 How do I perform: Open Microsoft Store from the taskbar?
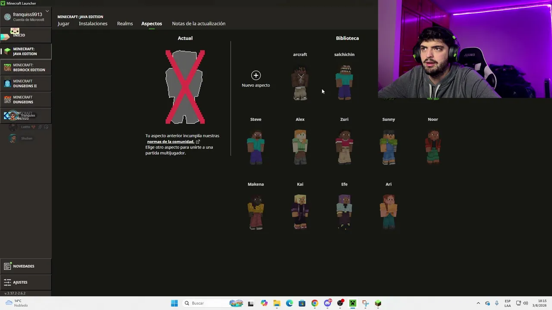click(x=302, y=303)
